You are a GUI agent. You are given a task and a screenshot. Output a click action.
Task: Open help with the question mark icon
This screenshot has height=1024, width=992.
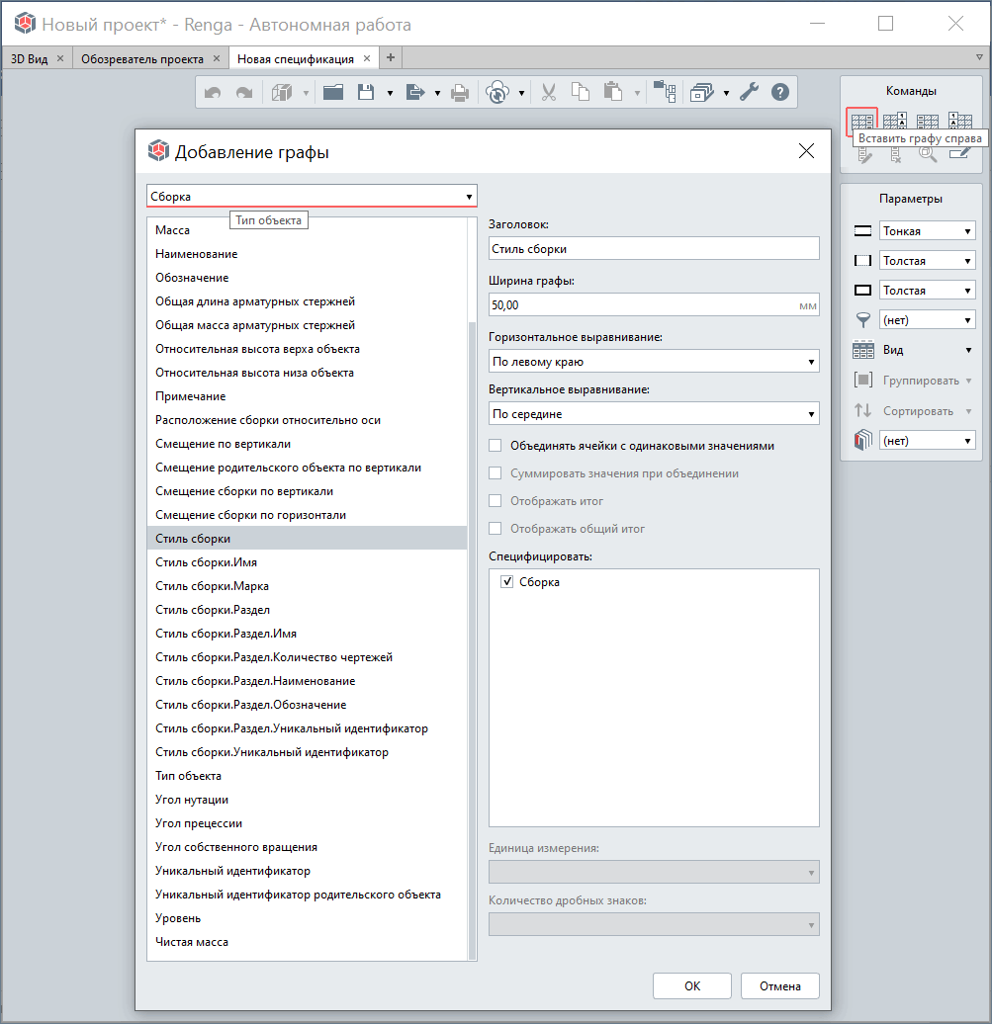click(780, 92)
